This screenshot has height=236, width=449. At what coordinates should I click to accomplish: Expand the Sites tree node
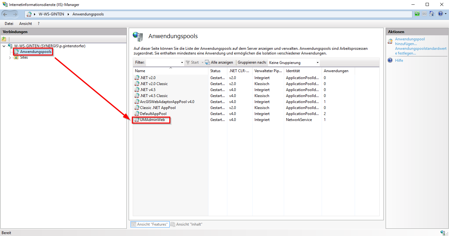click(9, 57)
